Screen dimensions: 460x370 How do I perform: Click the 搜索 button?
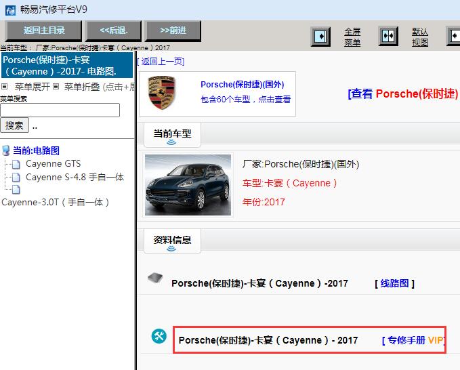click(x=14, y=125)
